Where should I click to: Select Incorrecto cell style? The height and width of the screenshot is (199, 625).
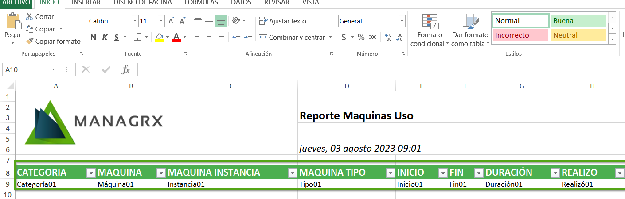point(520,35)
